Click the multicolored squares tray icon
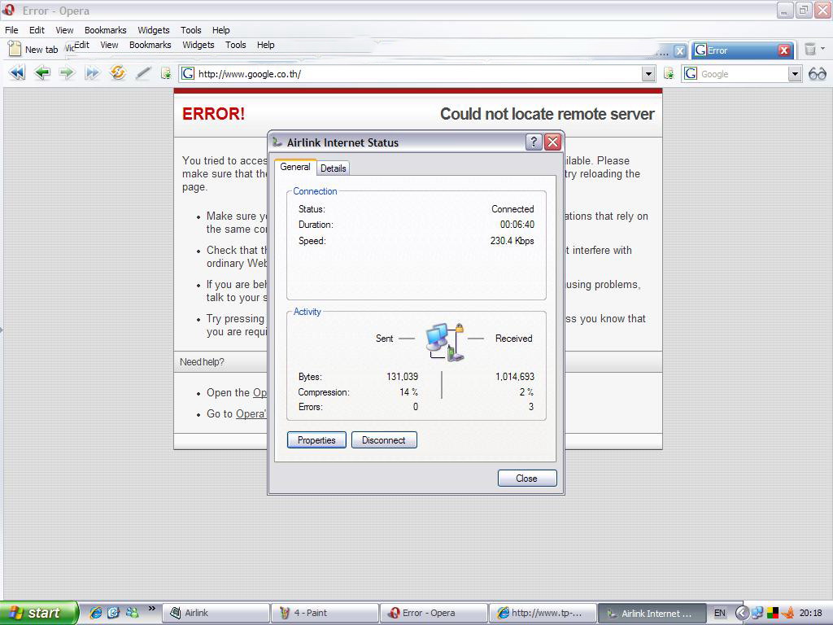Image resolution: width=833 pixels, height=625 pixels. (x=773, y=613)
